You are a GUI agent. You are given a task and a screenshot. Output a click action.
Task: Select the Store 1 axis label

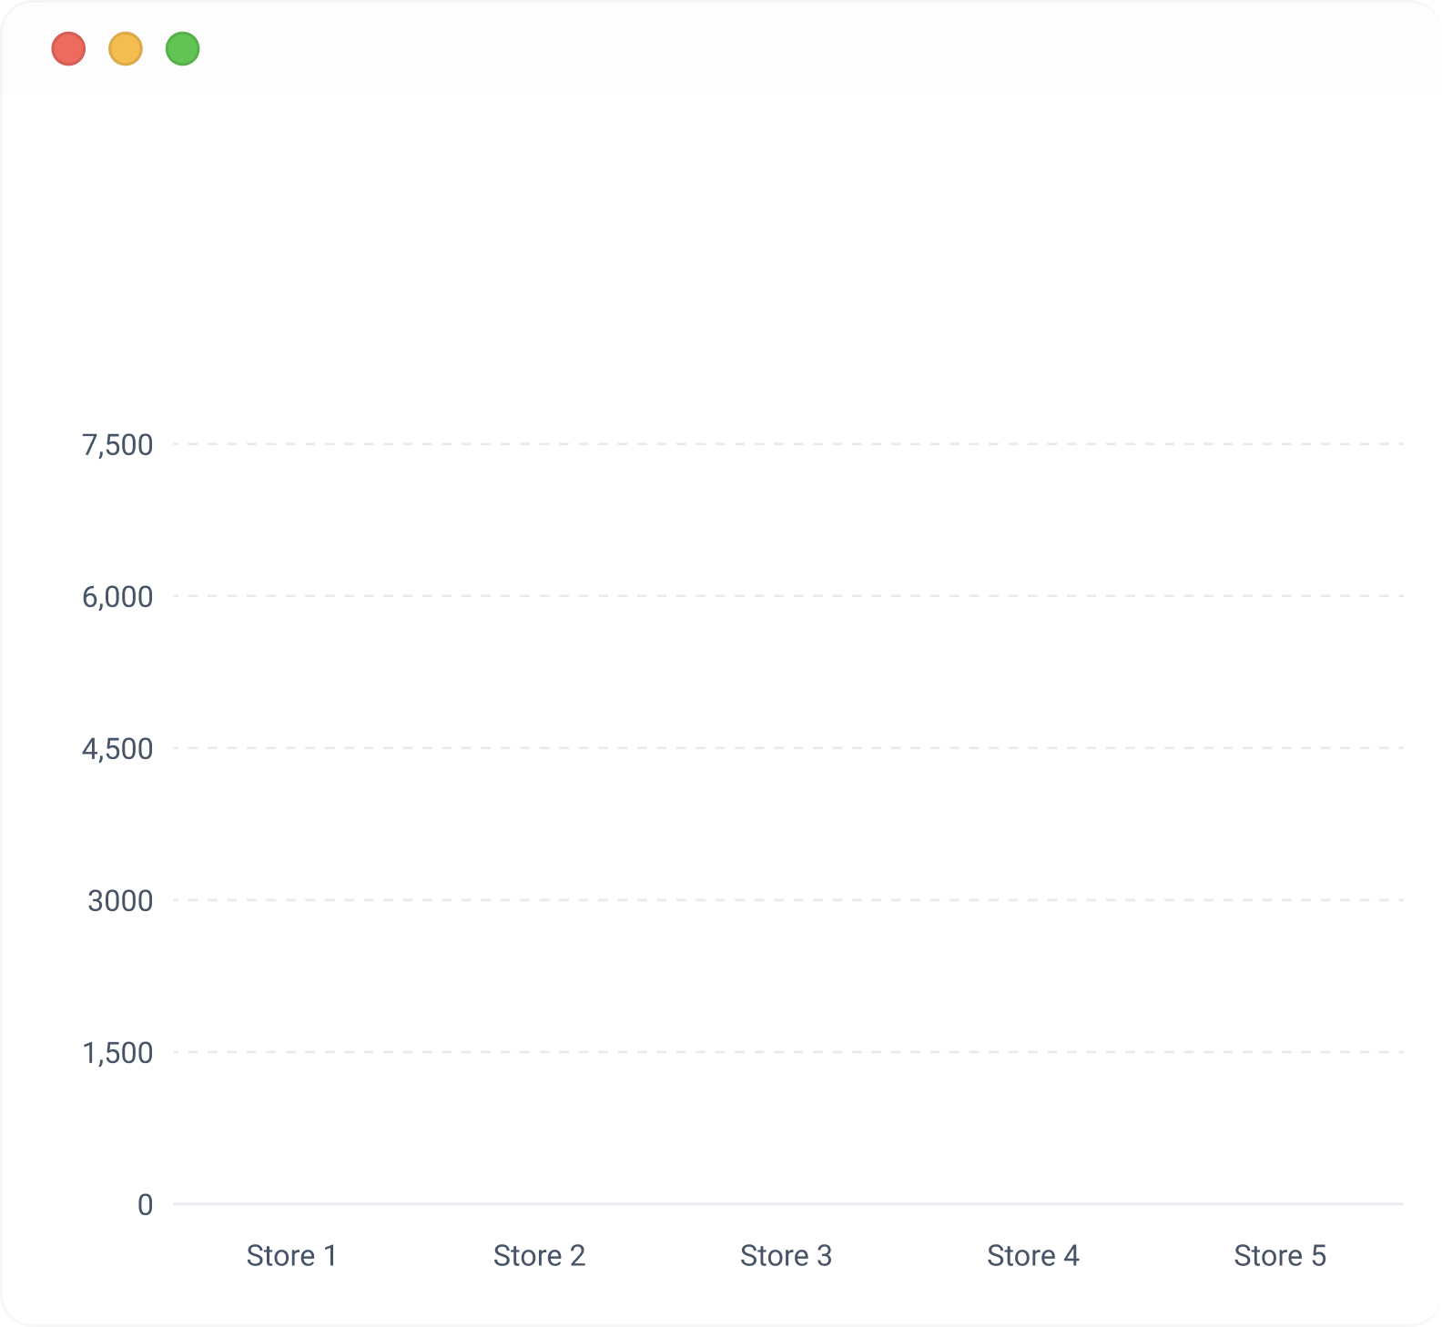291,1256
